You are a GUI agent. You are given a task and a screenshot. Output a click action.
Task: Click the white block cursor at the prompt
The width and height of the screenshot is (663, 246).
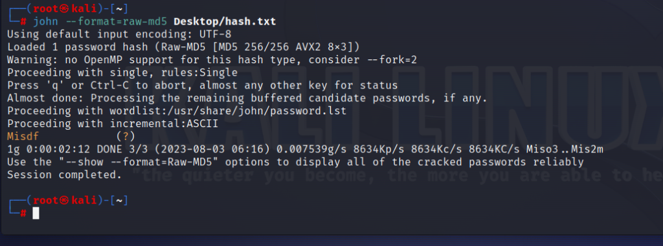36,213
